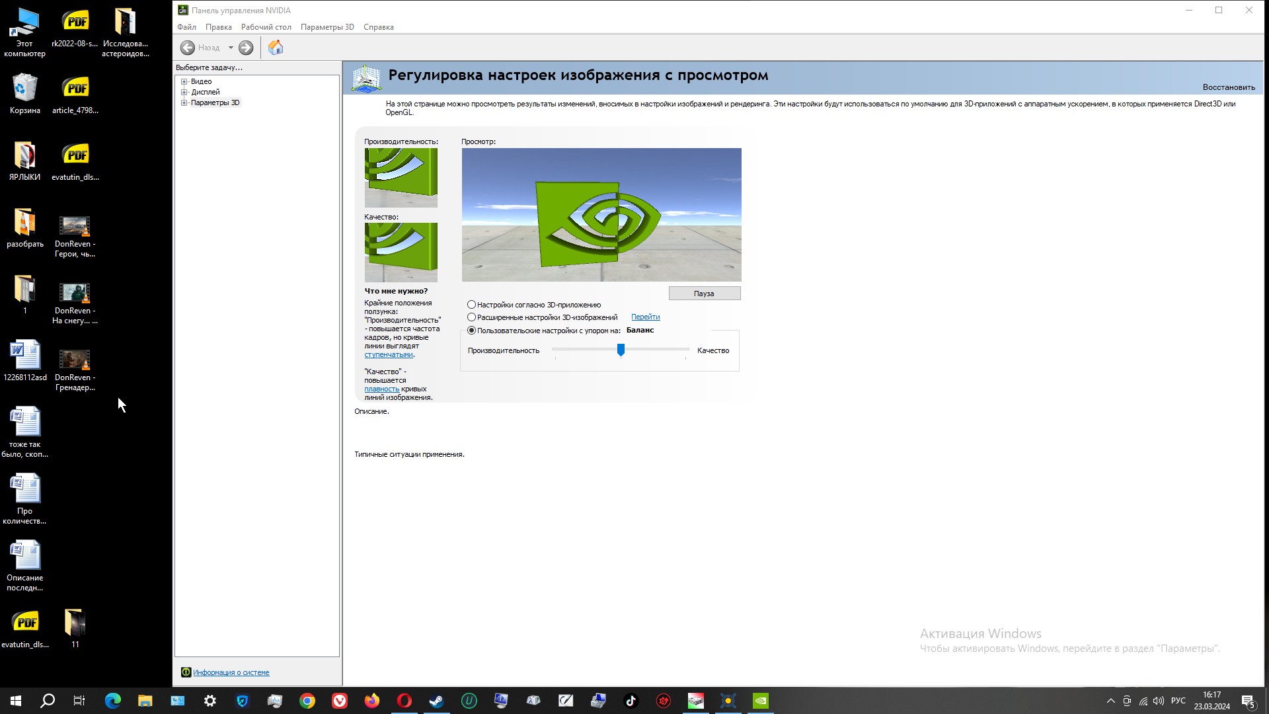Select 'Настройки согласно 3D-приложению' radio button
Image resolution: width=1269 pixels, height=714 pixels.
pos(471,305)
